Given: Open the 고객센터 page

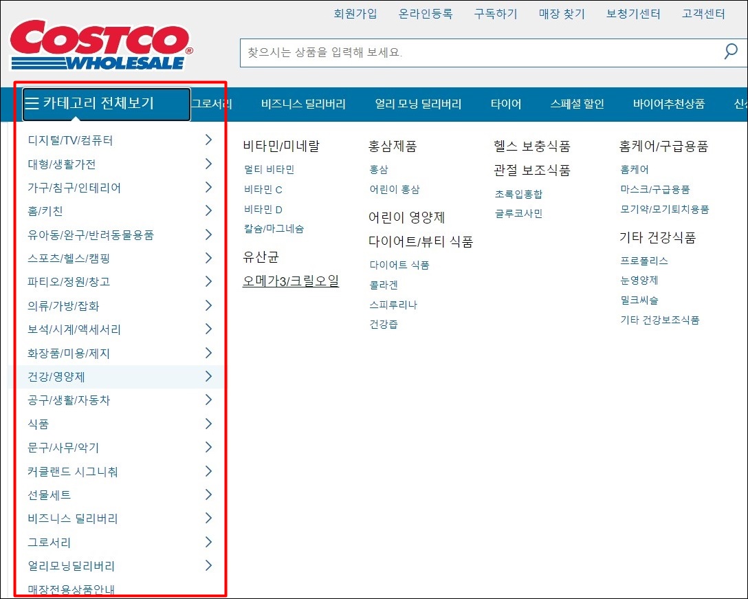Looking at the screenshot, I should point(703,12).
